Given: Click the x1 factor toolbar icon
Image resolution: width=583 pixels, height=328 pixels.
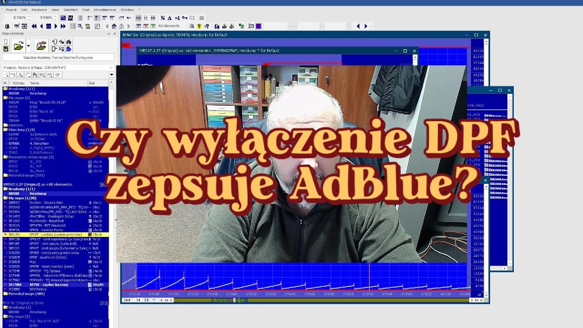Looking at the screenshot, I should 177,18.
